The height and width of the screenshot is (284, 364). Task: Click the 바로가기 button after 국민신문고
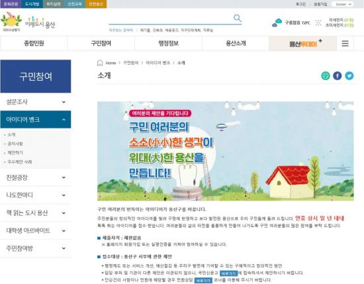click(x=228, y=273)
